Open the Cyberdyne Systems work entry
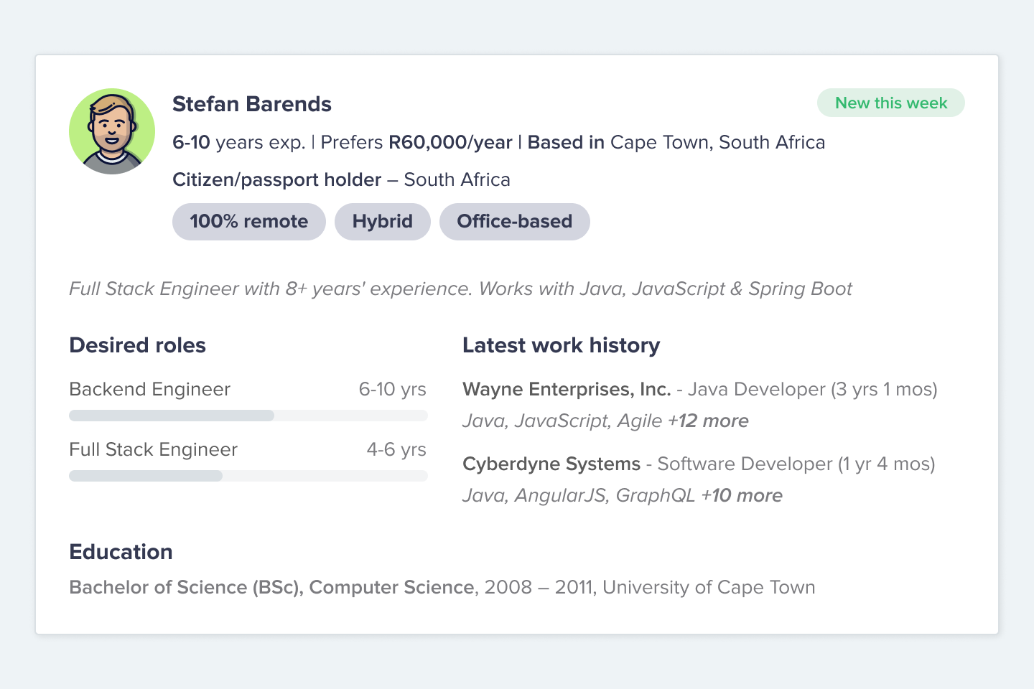 coord(551,464)
